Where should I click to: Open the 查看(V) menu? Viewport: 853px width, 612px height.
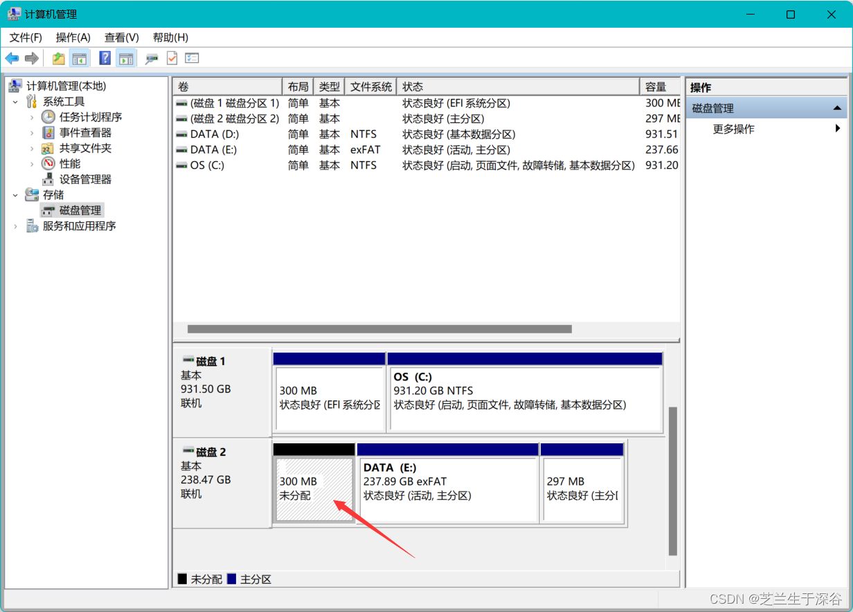pos(122,37)
